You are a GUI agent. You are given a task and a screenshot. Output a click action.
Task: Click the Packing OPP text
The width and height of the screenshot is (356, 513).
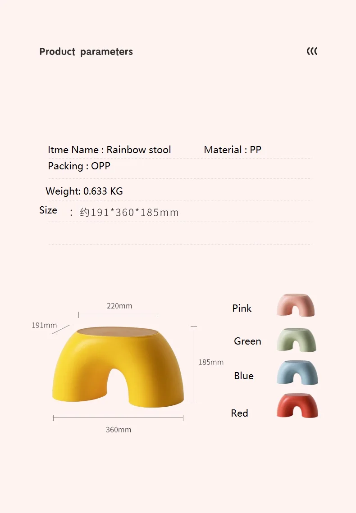click(79, 166)
